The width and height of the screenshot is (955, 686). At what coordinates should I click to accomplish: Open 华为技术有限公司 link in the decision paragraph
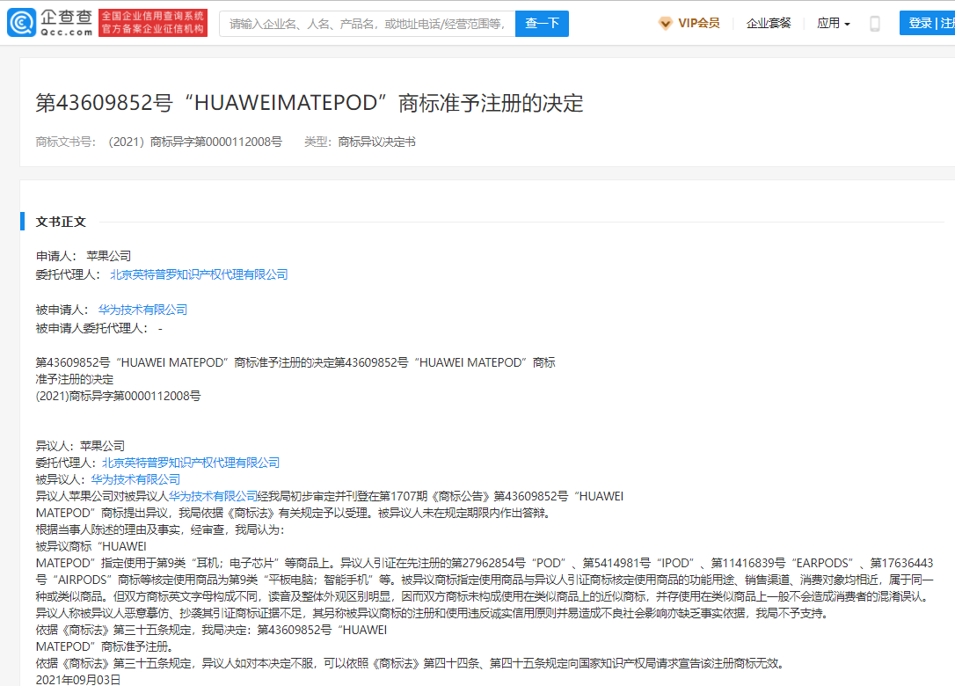(213, 496)
